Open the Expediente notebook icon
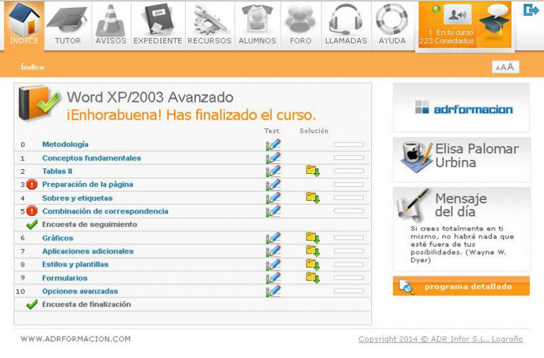This screenshot has height=358, width=544. pyautogui.click(x=157, y=20)
